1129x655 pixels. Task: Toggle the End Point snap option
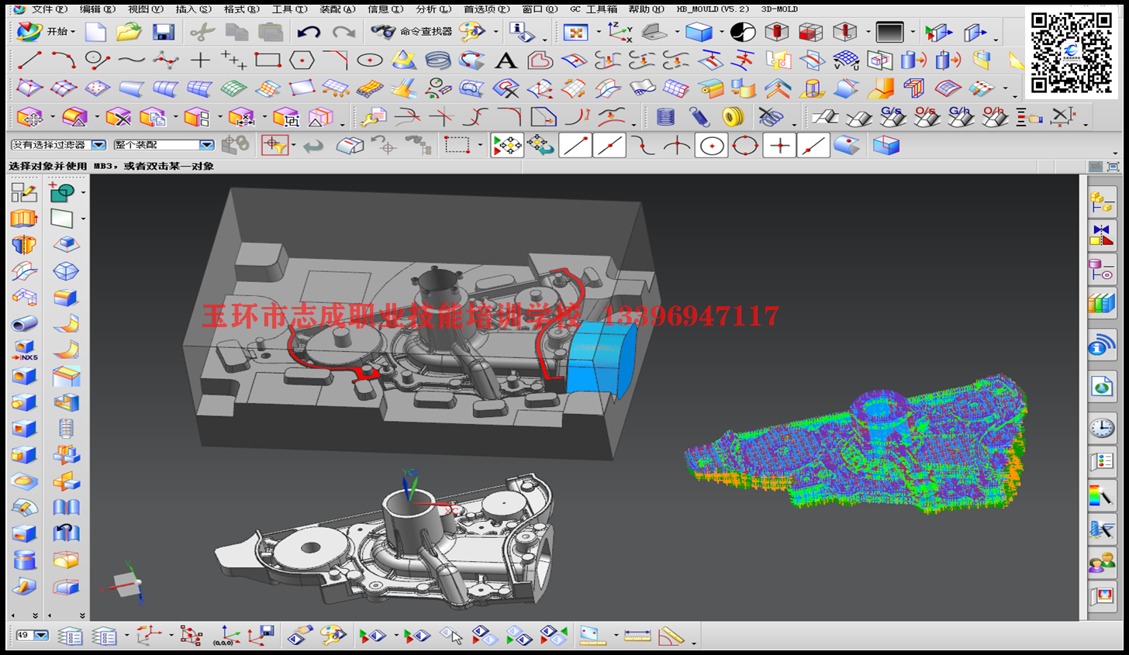(x=575, y=145)
